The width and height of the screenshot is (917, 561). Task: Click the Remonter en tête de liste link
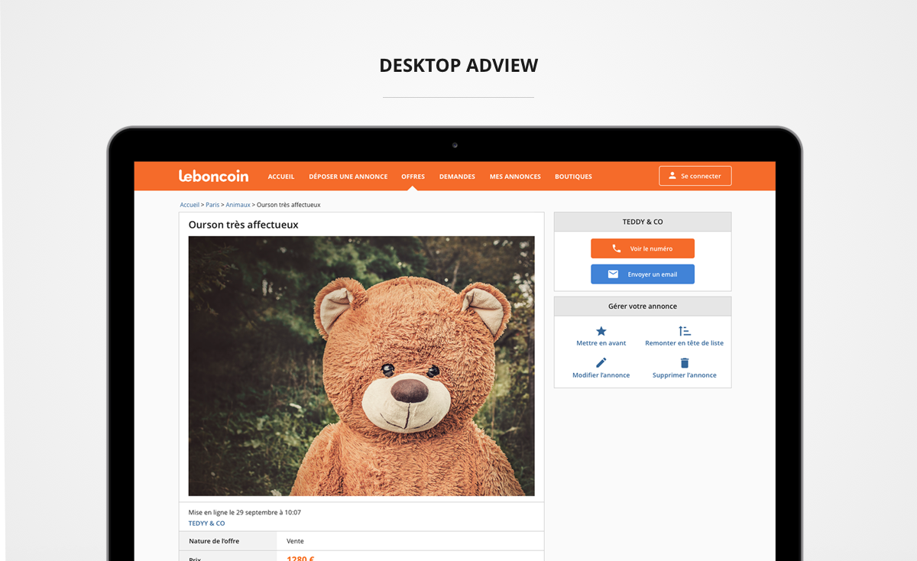pyautogui.click(x=685, y=343)
